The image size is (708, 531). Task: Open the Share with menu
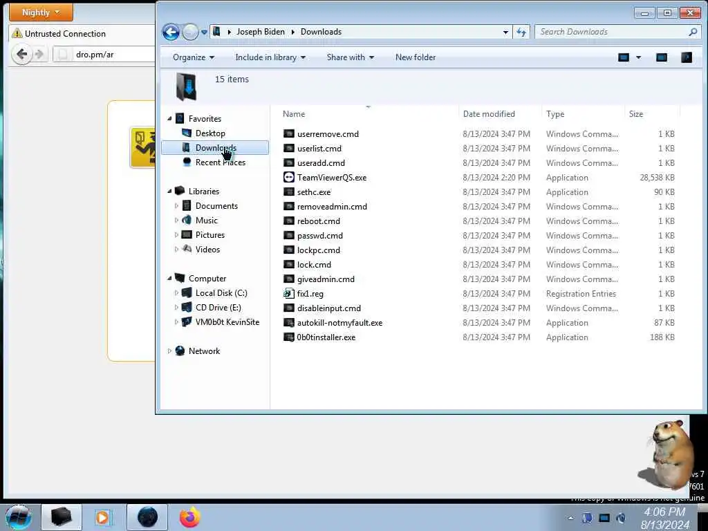pyautogui.click(x=350, y=57)
